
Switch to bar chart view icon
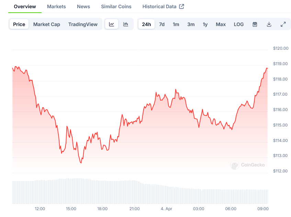tap(126, 24)
